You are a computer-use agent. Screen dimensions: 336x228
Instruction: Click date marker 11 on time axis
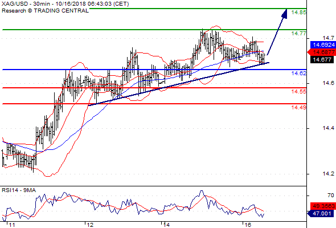(x=11, y=225)
